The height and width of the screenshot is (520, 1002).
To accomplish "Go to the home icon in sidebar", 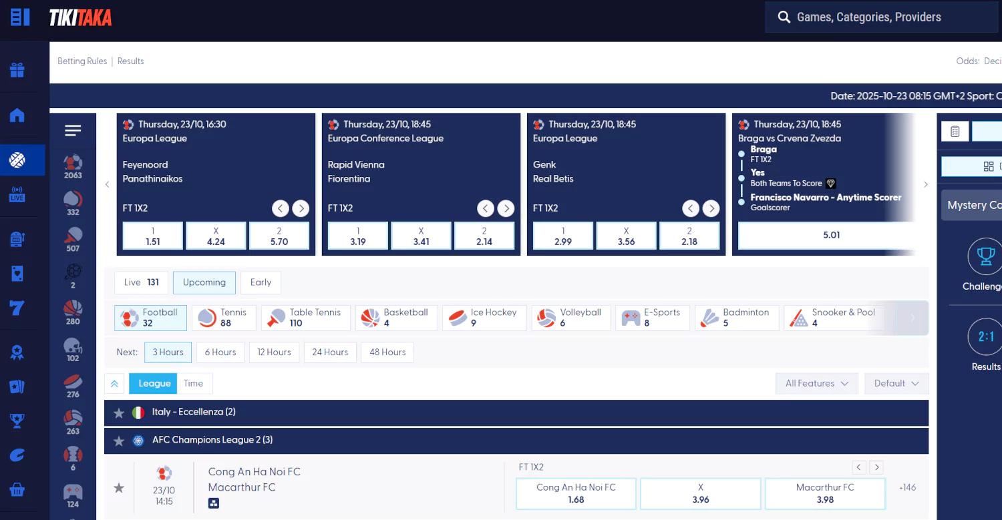I will point(17,115).
